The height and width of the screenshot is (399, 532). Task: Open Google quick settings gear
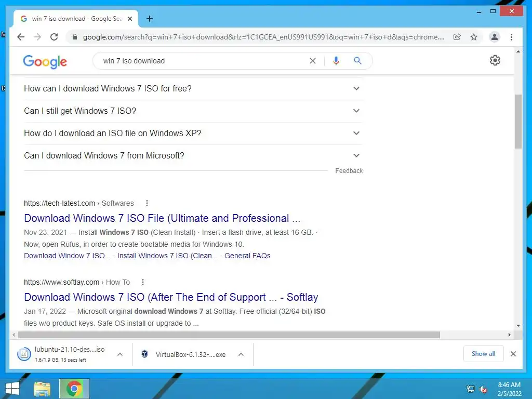pyautogui.click(x=495, y=60)
